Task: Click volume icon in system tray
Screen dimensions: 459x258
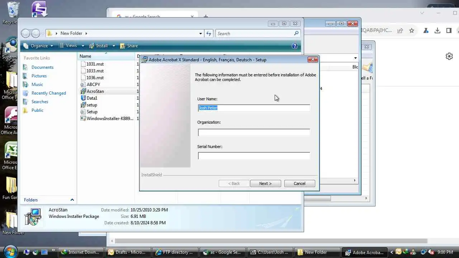Action: tap(431, 252)
